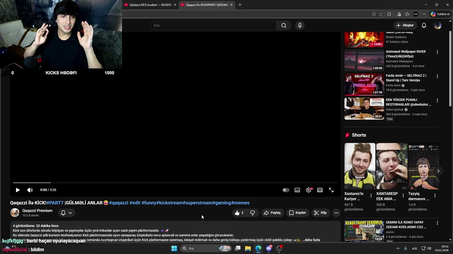Open Copilot via the Sohbet et button
Image resolution: width=453 pixels, height=254 pixels.
(440, 14)
